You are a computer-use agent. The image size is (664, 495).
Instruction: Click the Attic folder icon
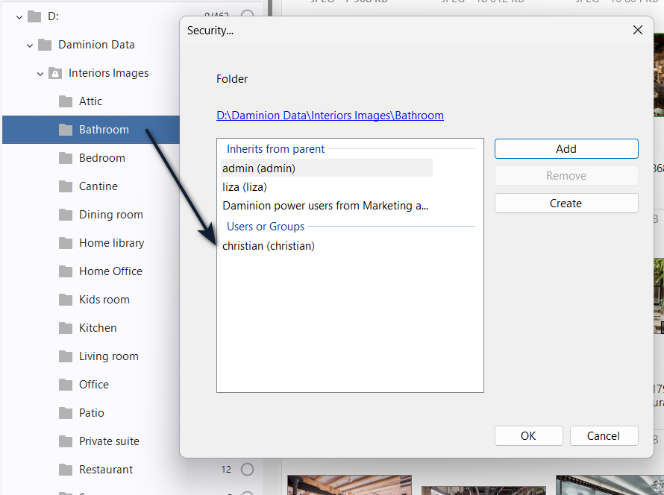point(66,101)
